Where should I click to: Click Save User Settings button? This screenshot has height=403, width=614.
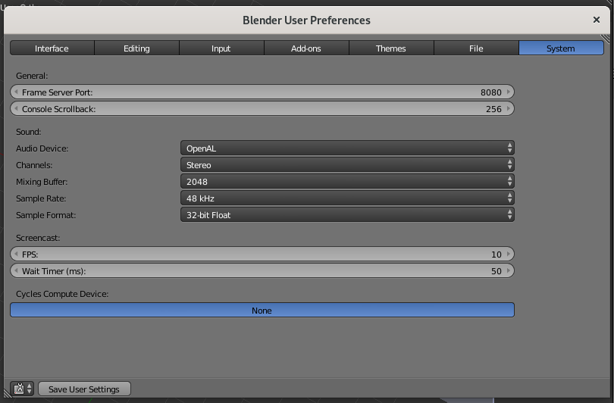pyautogui.click(x=84, y=389)
